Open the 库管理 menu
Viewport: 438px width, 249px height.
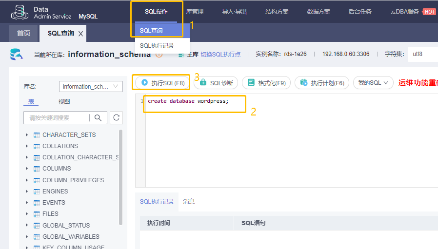tap(195, 11)
